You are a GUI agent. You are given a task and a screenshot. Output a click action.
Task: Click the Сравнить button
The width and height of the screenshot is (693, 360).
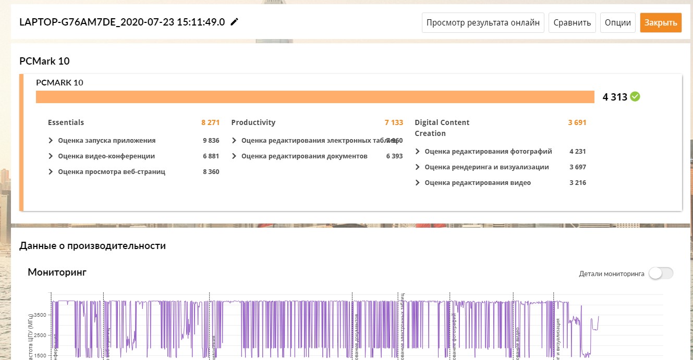tap(572, 23)
